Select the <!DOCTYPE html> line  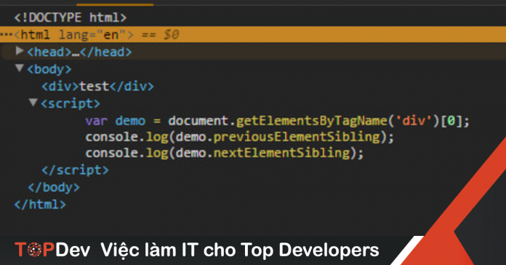pyautogui.click(x=71, y=17)
